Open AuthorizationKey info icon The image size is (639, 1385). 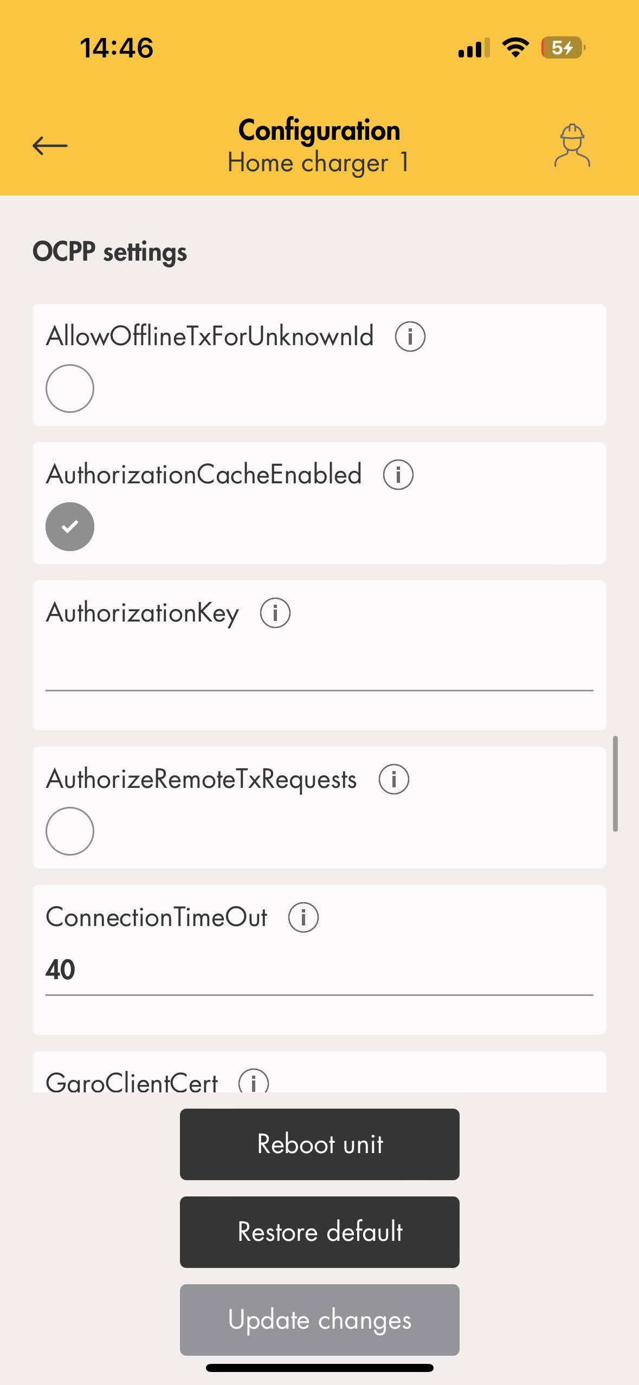tap(275, 613)
